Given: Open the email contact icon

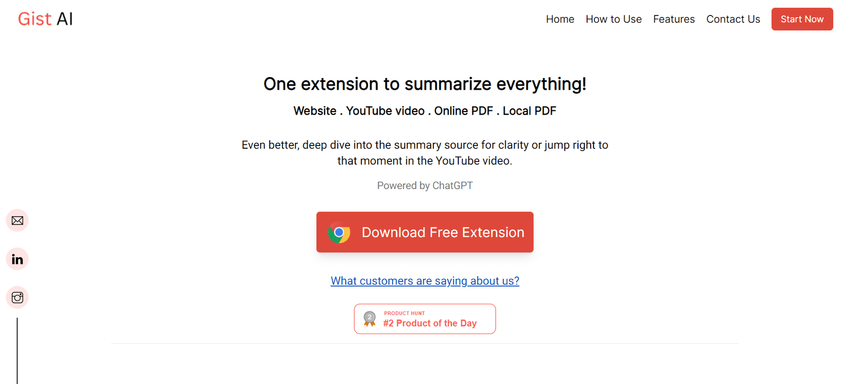Looking at the screenshot, I should pos(18,220).
